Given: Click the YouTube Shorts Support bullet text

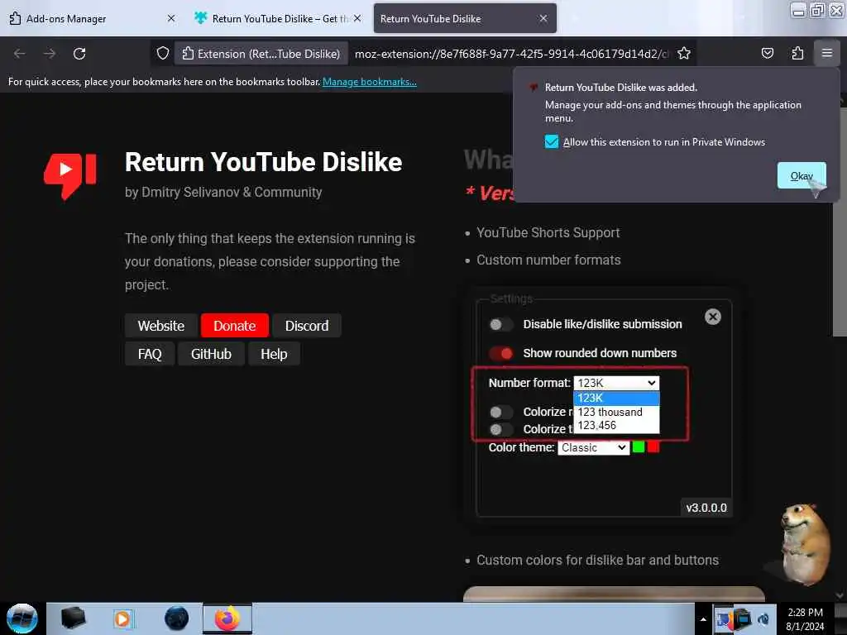Looking at the screenshot, I should click(x=548, y=232).
